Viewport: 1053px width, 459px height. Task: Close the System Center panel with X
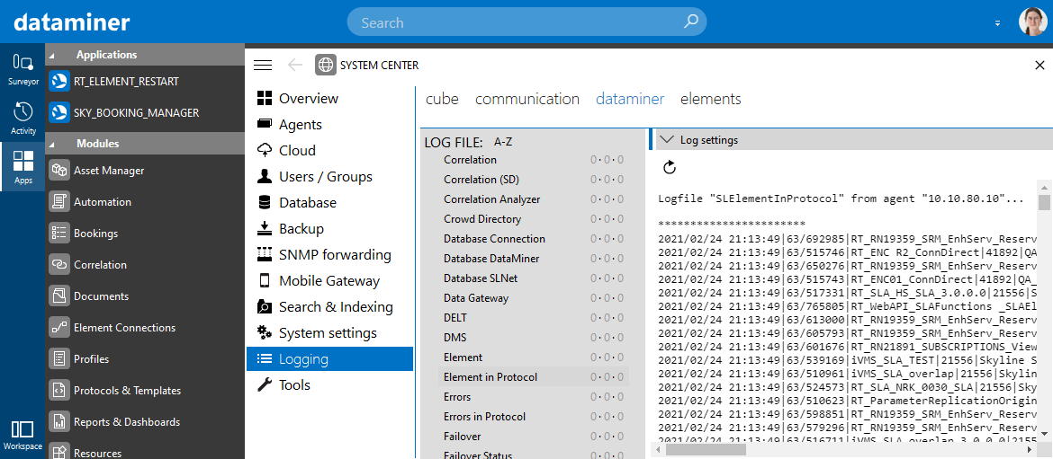1039,65
